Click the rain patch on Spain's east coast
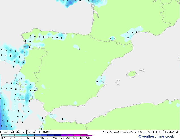 (100, 80)
